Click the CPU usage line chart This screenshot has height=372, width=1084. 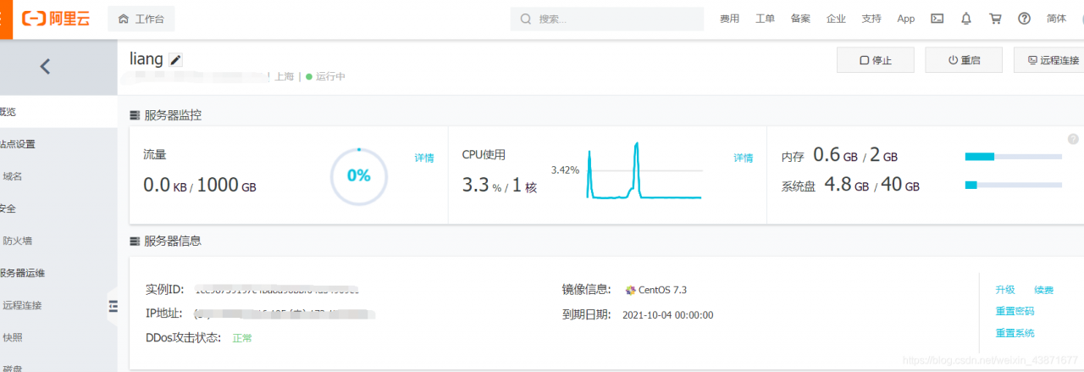[644, 170]
